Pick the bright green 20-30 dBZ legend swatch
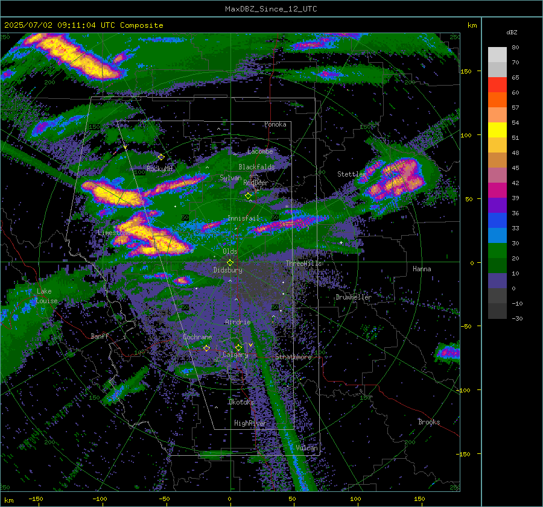Viewport: 543px width, 507px height. 497,250
